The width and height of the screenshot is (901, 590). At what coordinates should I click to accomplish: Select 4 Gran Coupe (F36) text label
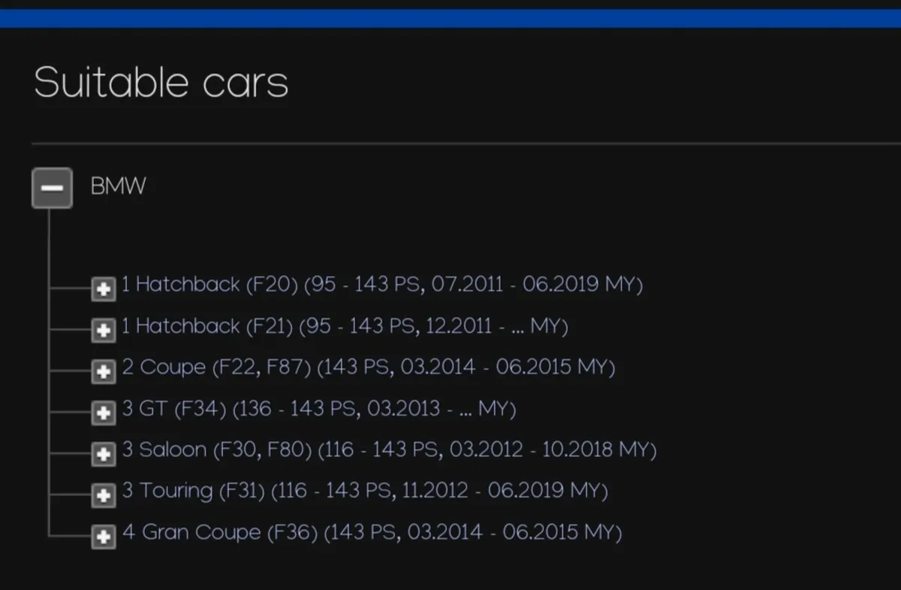tap(372, 532)
